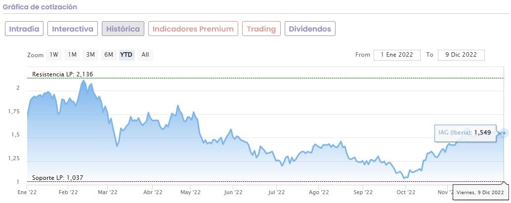Switch to the Interactiva tab
This screenshot has height=203, width=511.
pos(73,29)
